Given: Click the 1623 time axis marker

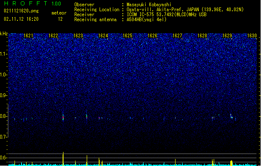Looking at the screenshot, I should 78,36.
